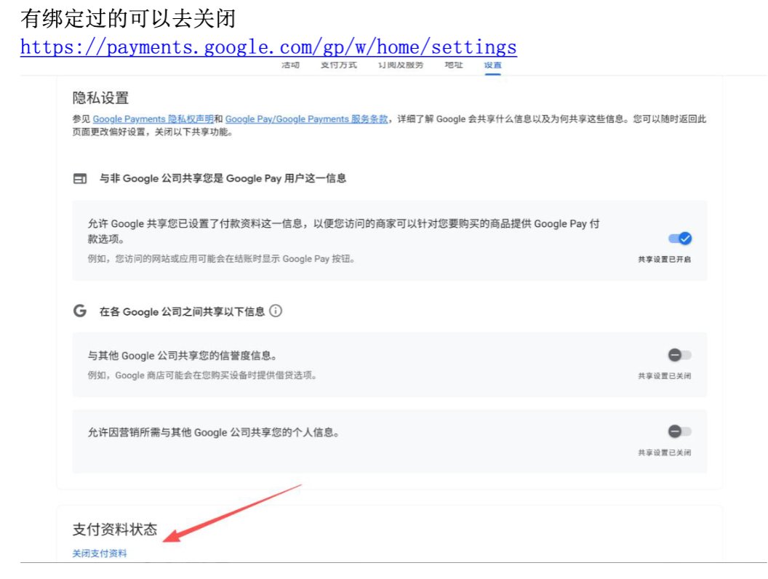Click the info icon beside 在各 Google 公司之间共享以下信息
768x579 pixels.
[276, 311]
